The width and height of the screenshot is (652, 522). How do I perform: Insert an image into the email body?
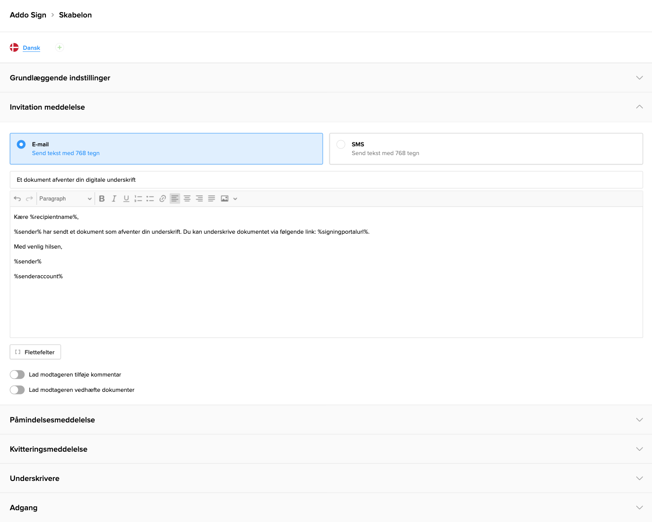[224, 198]
